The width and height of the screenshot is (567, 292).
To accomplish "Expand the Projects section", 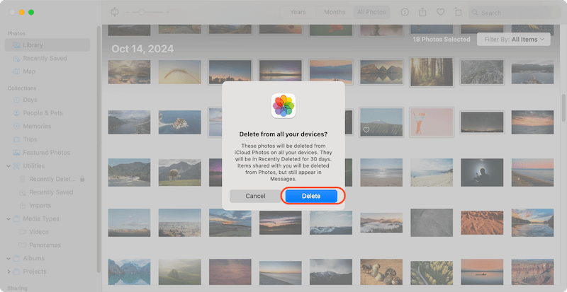I will [x=9, y=271].
